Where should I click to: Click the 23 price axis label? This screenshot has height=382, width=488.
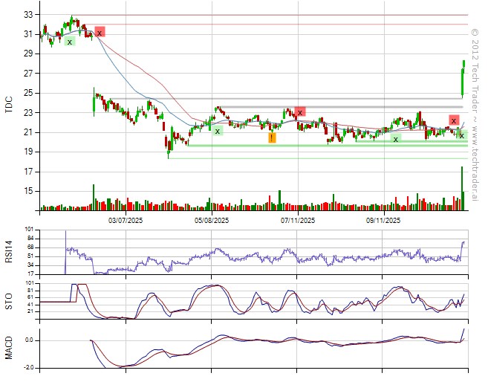(28, 112)
